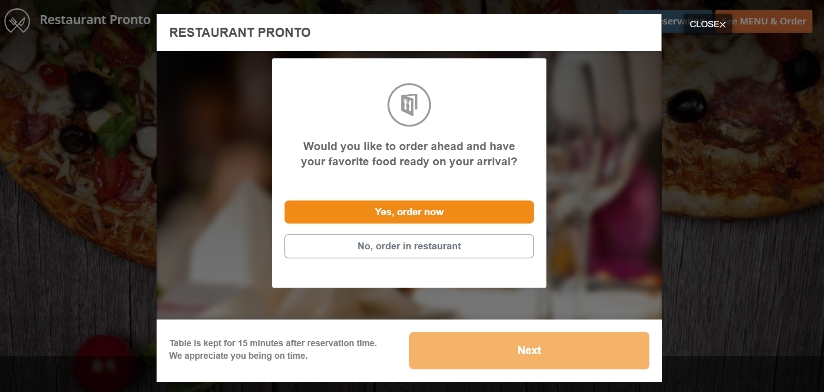Click the orange Yes, order now button
Screen dimensions: 824x392
(x=409, y=212)
